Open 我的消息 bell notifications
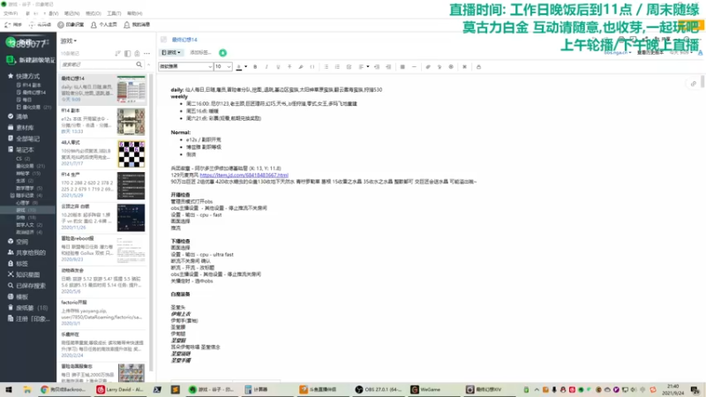This screenshot has height=397, width=706. [137, 25]
